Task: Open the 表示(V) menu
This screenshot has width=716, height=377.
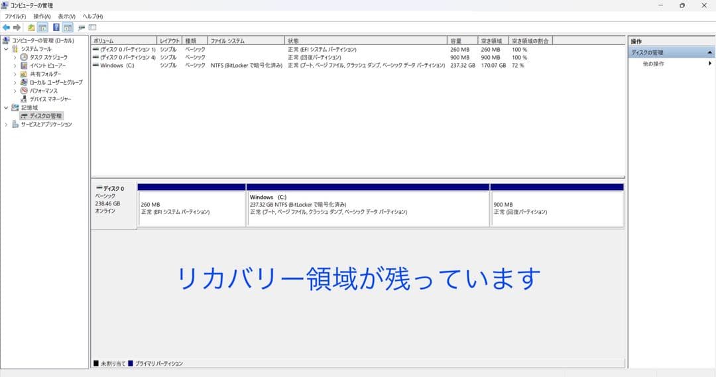Action: (x=67, y=17)
